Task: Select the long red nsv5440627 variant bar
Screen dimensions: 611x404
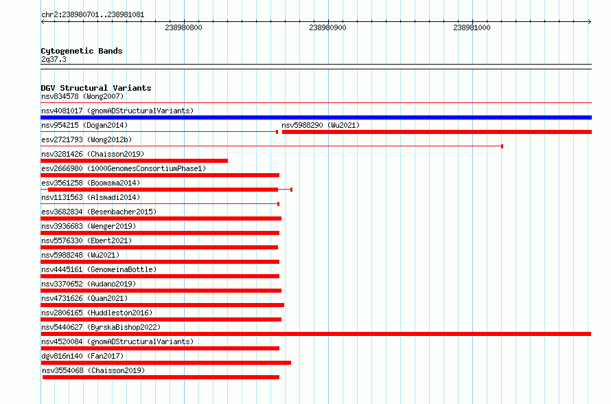Action: coord(316,334)
